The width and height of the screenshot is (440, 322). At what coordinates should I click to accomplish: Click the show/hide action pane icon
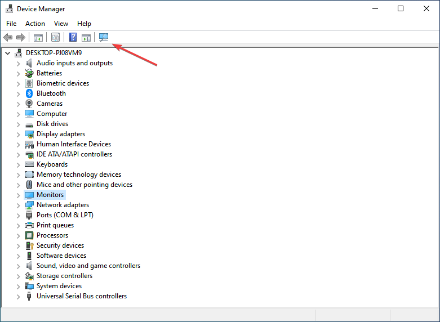pos(86,37)
